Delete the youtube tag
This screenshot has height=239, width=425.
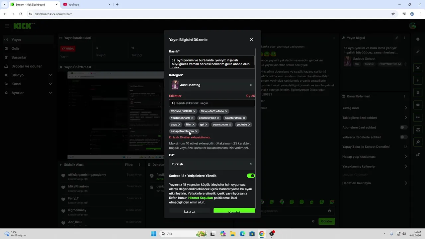pyautogui.click(x=249, y=124)
